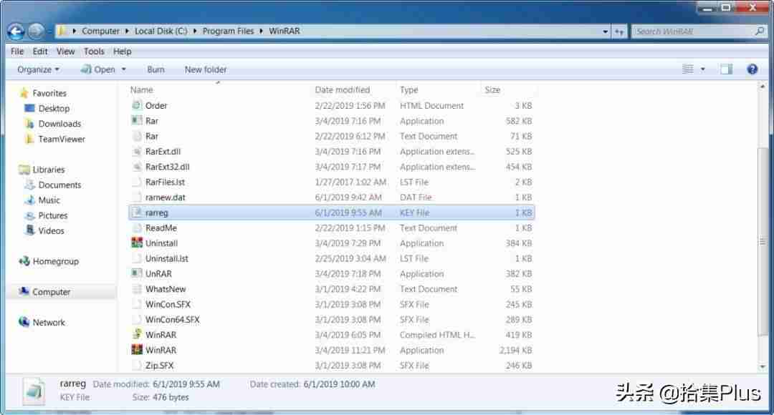This screenshot has height=415, width=774.
Task: Expand the arrow after Local Disk (C:) in the path
Action: [x=194, y=31]
